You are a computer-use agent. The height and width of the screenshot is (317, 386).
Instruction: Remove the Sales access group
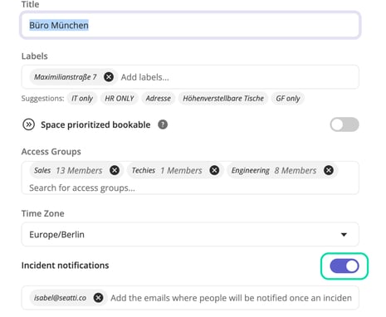pos(115,170)
